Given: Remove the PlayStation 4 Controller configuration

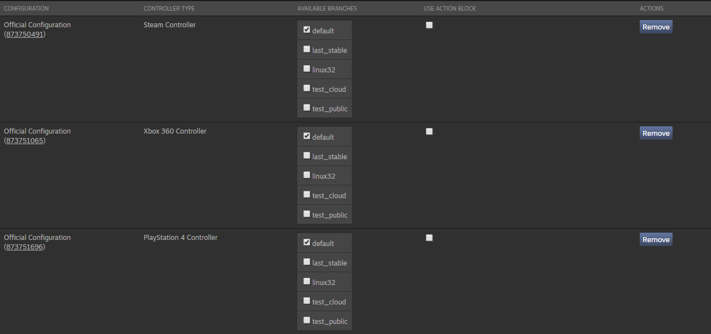Looking at the screenshot, I should click(656, 239).
